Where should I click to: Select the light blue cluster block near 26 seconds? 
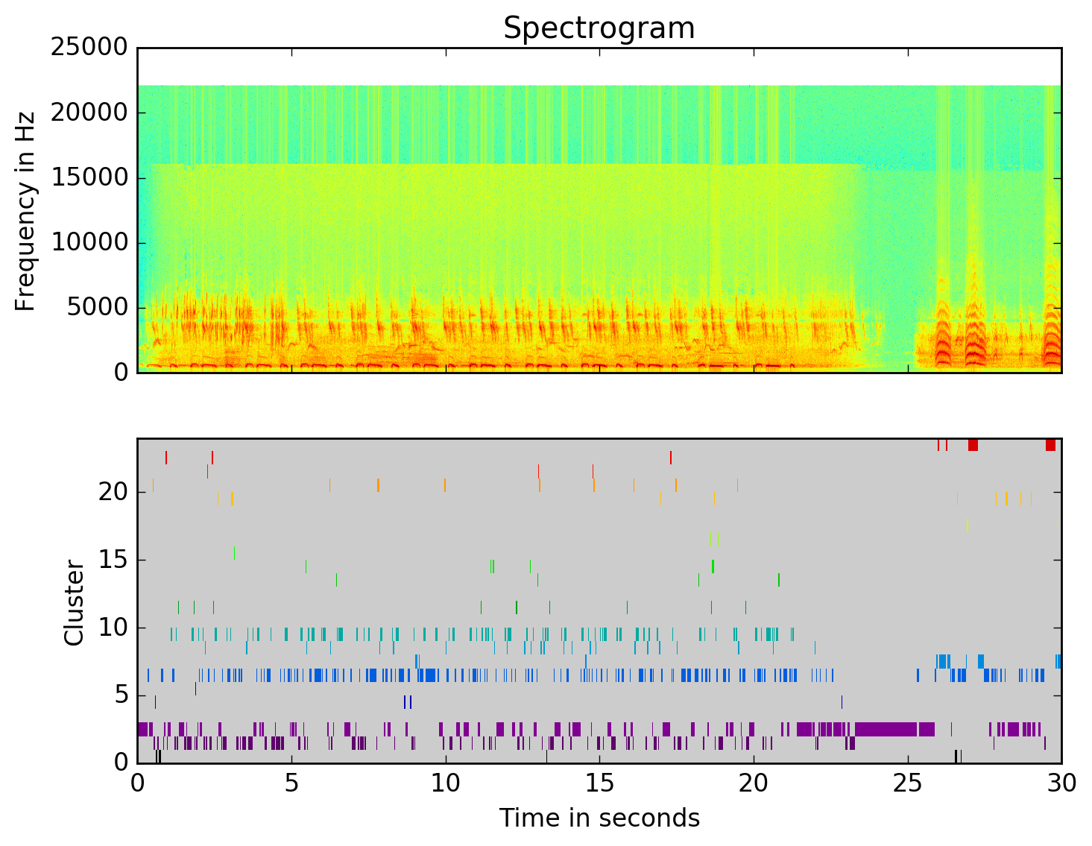pos(943,661)
